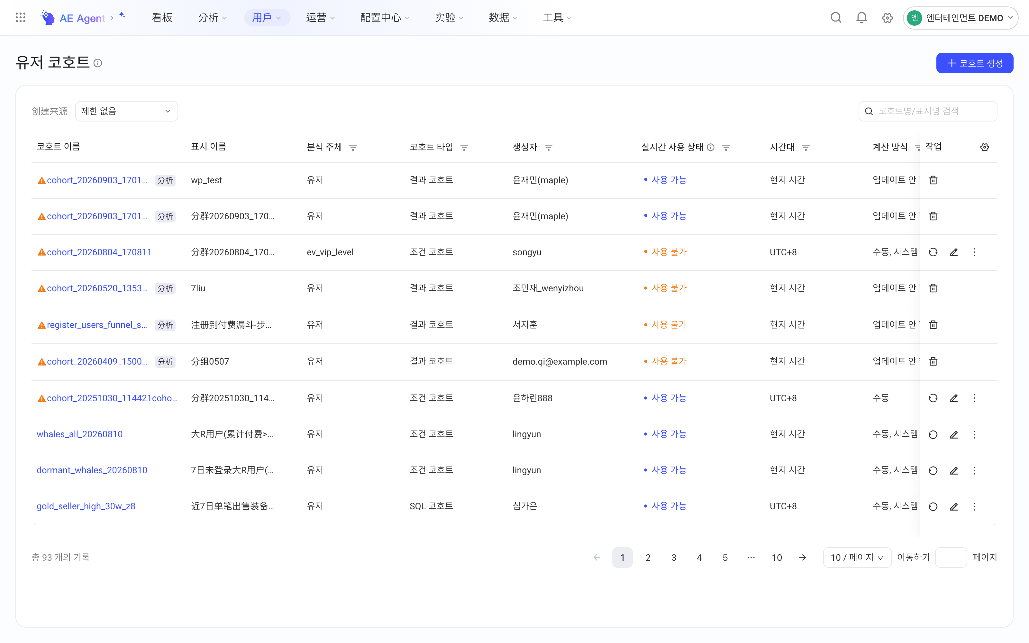The width and height of the screenshot is (1029, 643).
Task: Filter the 시간대 column
Action: (806, 147)
